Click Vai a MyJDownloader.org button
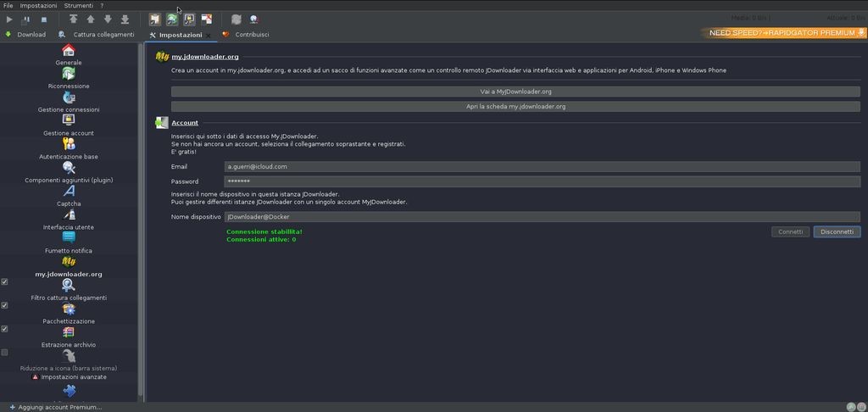The width and height of the screenshot is (868, 412). pyautogui.click(x=515, y=92)
